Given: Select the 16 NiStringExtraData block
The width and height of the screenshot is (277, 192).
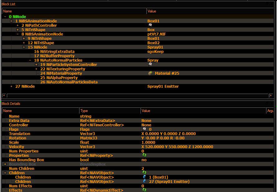Looking at the screenshot, I should tap(54, 52).
